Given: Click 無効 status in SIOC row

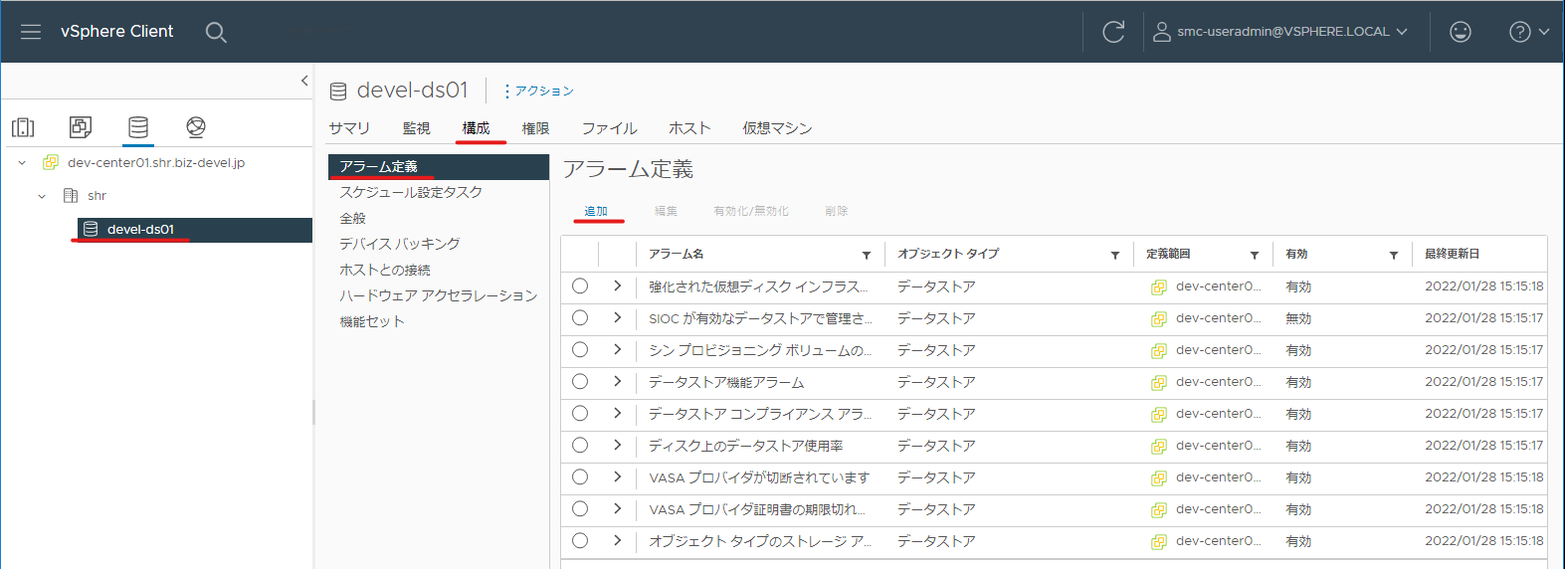Looking at the screenshot, I should [x=1298, y=319].
